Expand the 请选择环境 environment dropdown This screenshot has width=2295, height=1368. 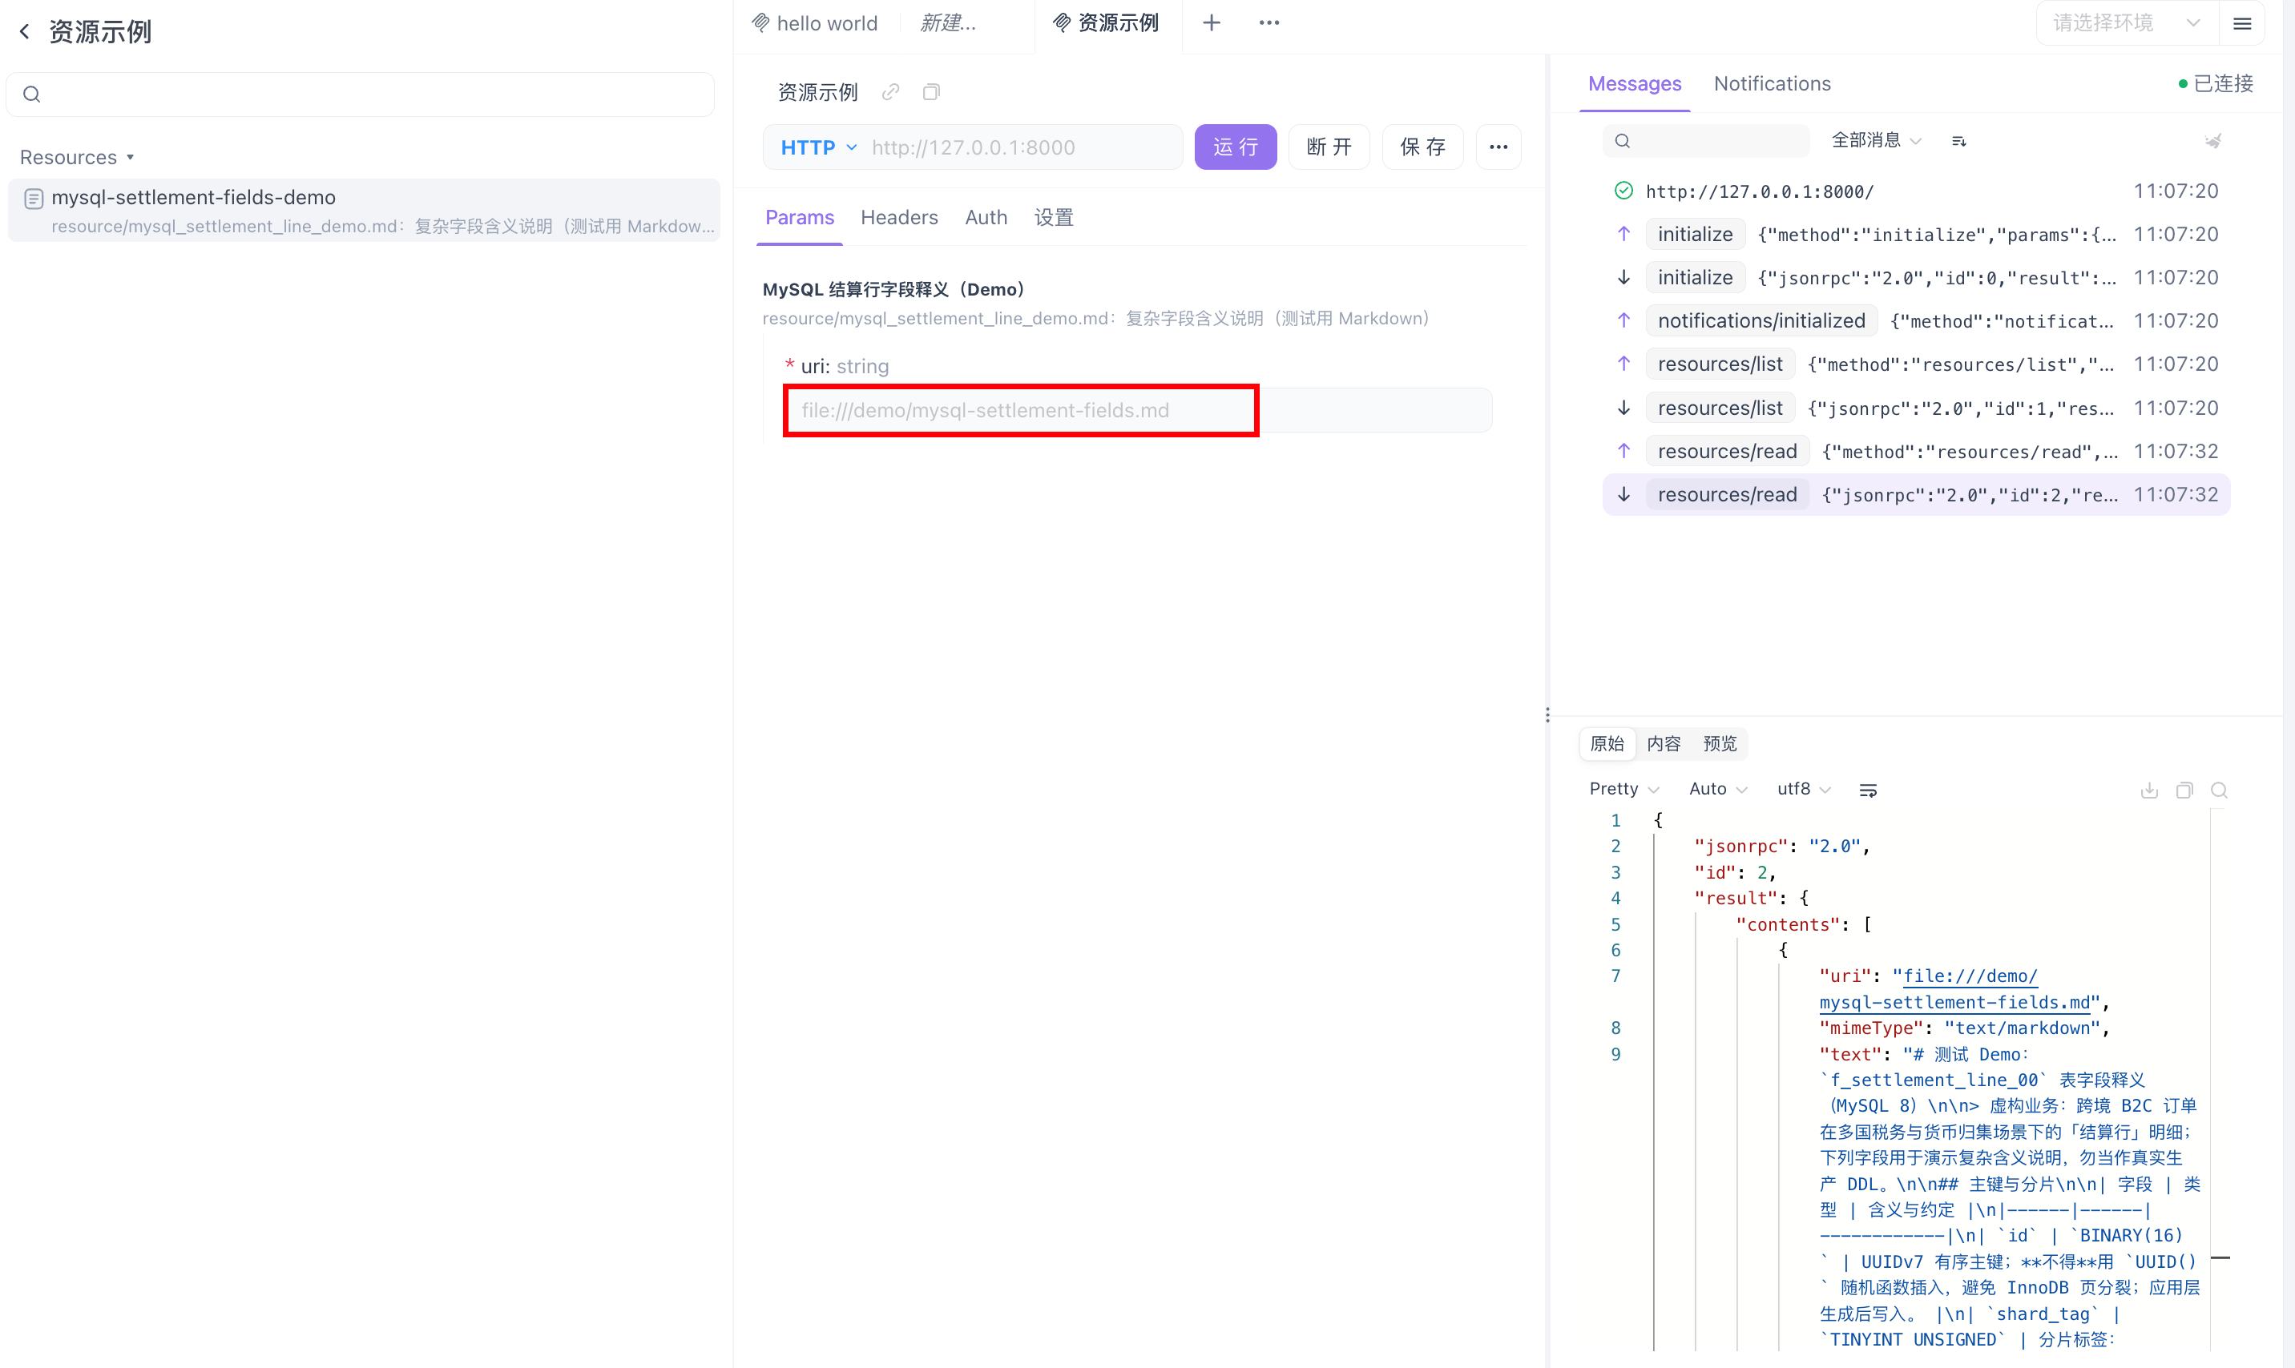click(2128, 23)
